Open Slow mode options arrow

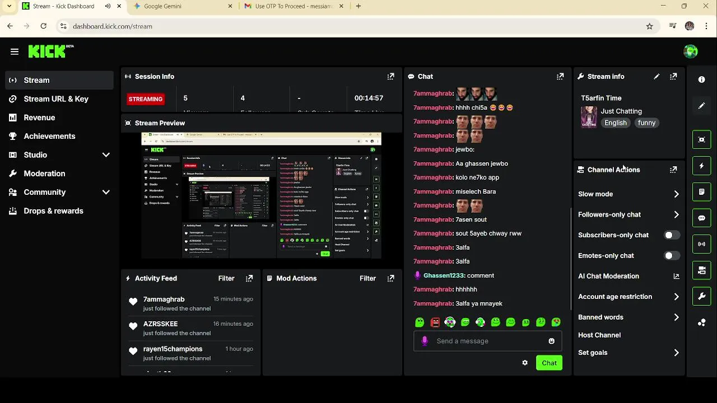point(676,194)
